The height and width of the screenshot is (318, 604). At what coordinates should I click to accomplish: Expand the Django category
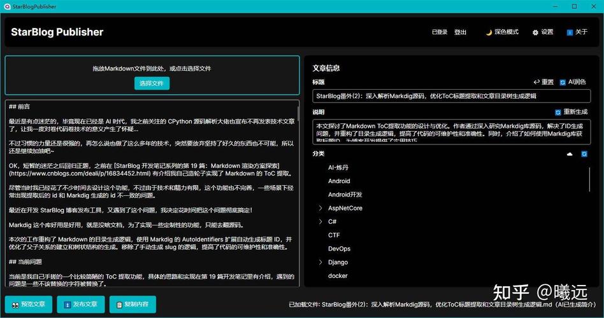pos(320,262)
